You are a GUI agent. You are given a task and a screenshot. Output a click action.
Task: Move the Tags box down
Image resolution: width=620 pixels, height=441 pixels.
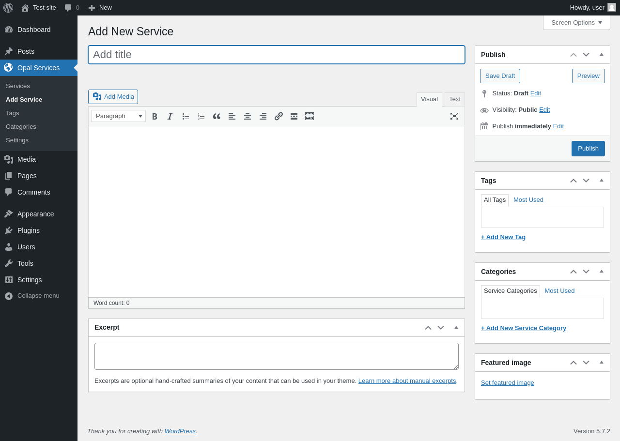pyautogui.click(x=586, y=181)
